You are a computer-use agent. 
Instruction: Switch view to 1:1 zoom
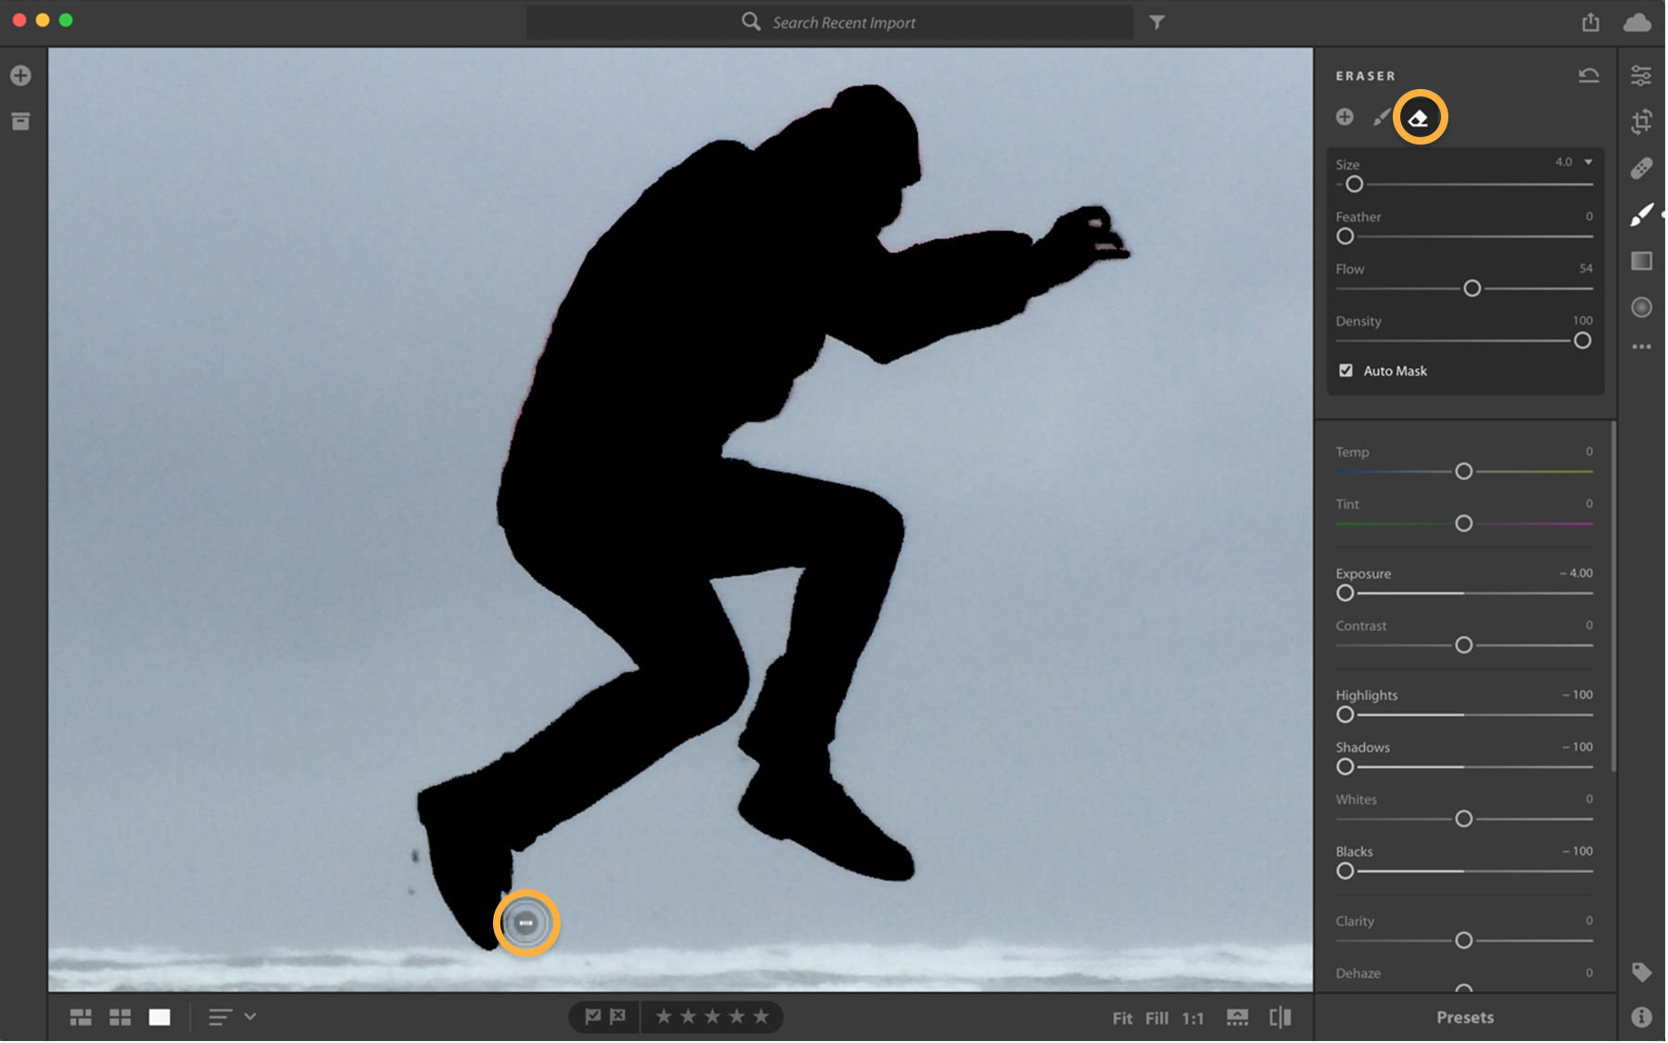pos(1193,1017)
